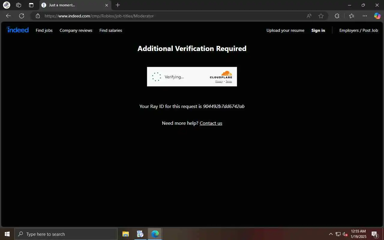Open the Find jobs menu item
Viewport: 384px width, 240px height.
click(x=44, y=30)
